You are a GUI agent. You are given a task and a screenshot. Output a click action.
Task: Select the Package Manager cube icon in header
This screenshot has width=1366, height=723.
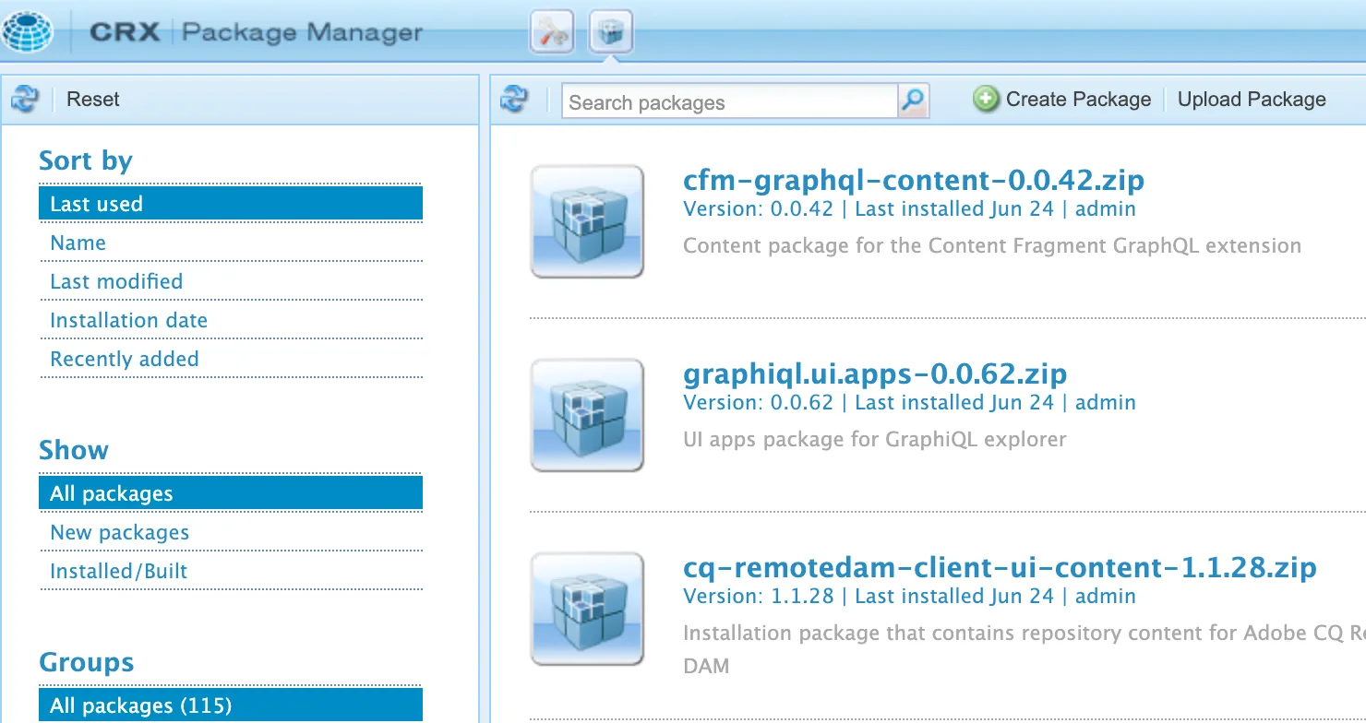(611, 33)
